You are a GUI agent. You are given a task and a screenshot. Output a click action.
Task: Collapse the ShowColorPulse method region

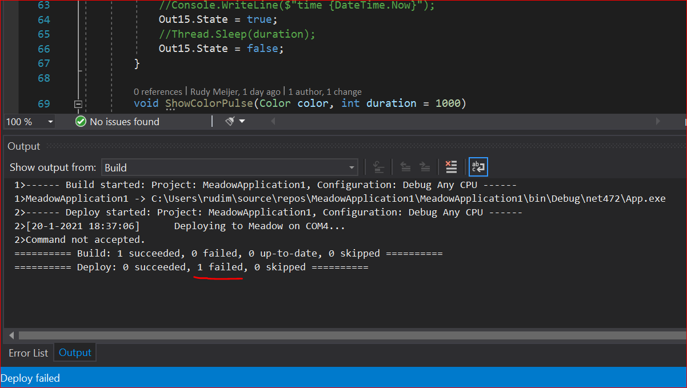click(77, 103)
